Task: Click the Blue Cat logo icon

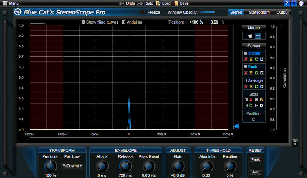Action: [18, 12]
